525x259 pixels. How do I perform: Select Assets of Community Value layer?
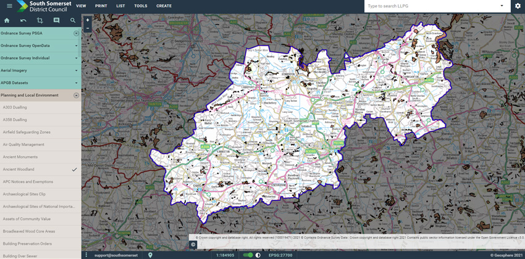point(41,219)
